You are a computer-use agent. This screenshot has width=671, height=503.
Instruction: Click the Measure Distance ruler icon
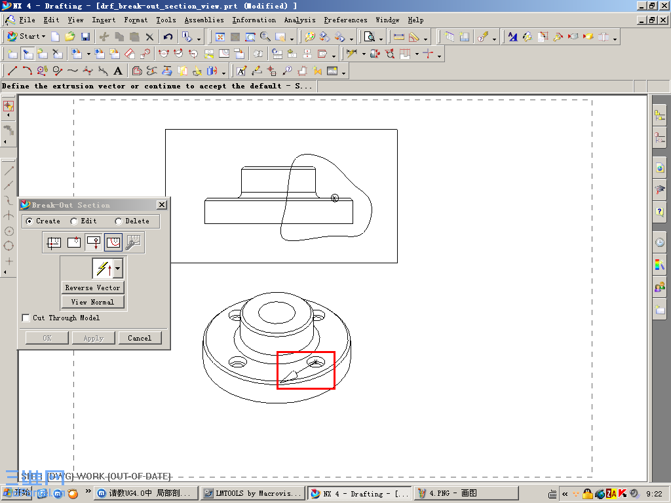coord(399,37)
